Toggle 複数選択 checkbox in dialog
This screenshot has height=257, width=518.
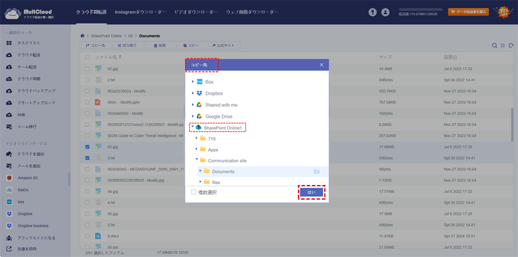(194, 192)
